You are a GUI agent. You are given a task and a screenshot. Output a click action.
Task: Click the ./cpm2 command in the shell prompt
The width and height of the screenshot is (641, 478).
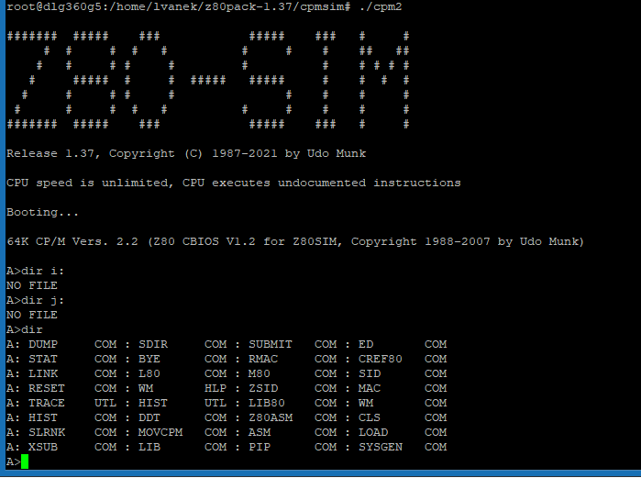click(381, 7)
